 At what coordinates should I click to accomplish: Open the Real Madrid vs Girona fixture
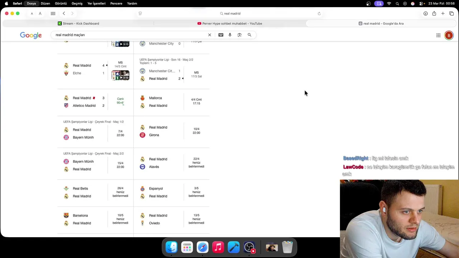(171, 132)
